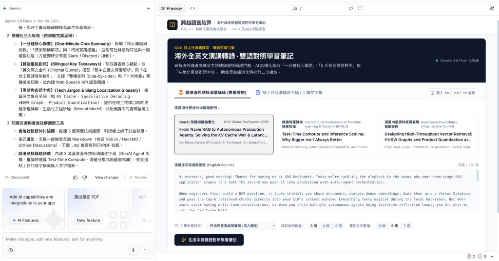Set 雙語金句數量 to 7 條
Screen dimensions: 499x261
[407, 225]
